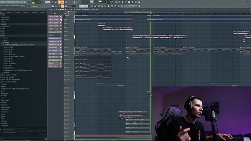Click the 1:42 time display
This screenshot has height=141, width=251.
coord(76,2)
